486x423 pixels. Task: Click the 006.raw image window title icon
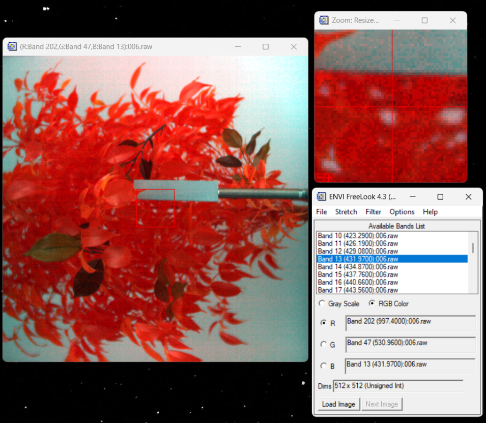(x=12, y=47)
